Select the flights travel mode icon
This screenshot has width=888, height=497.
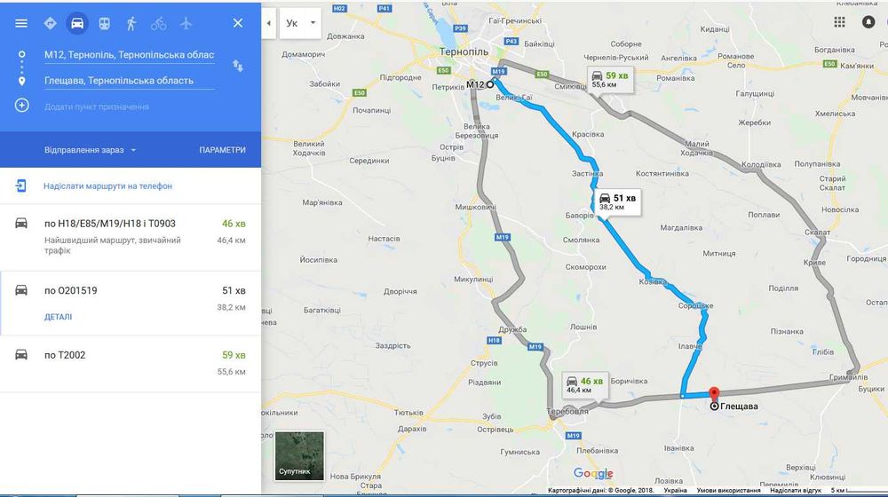[186, 23]
